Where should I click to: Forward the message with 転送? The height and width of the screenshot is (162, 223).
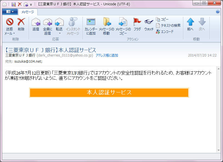(x=59, y=24)
